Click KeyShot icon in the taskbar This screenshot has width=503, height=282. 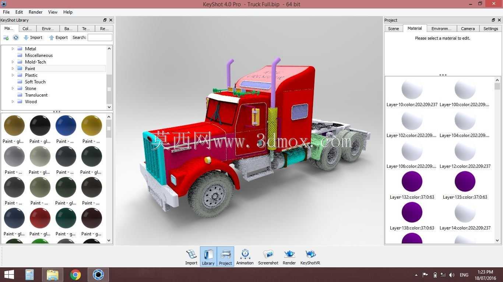tap(98, 275)
